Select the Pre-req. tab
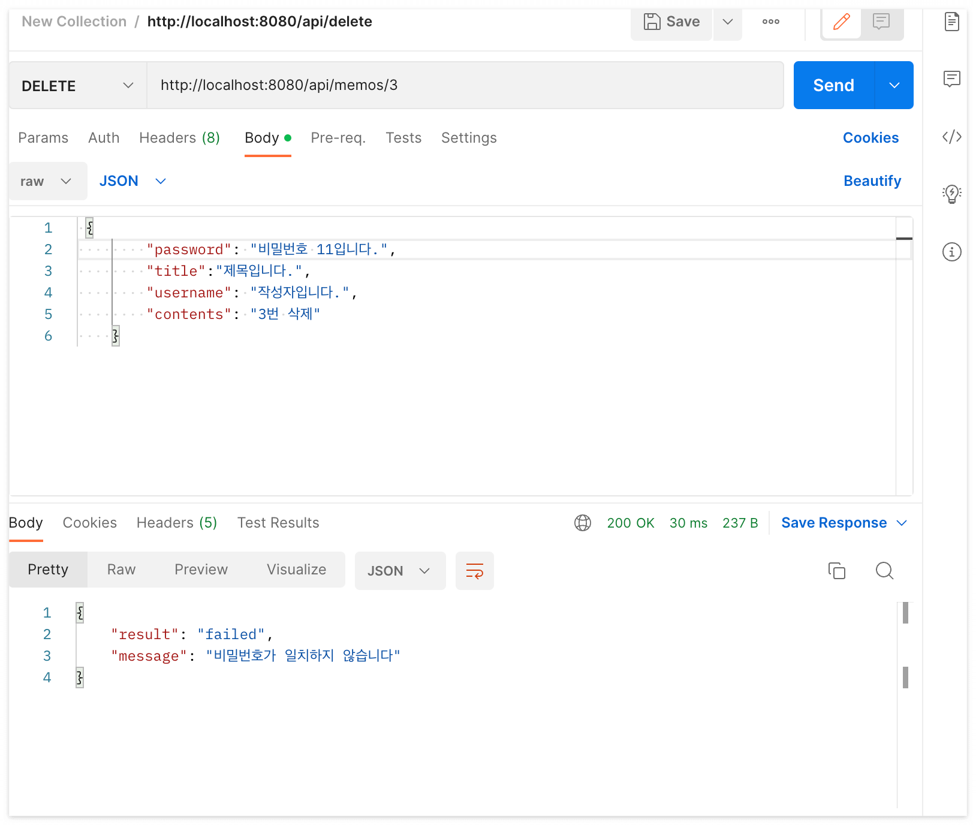The width and height of the screenshot is (976, 825). [x=338, y=138]
